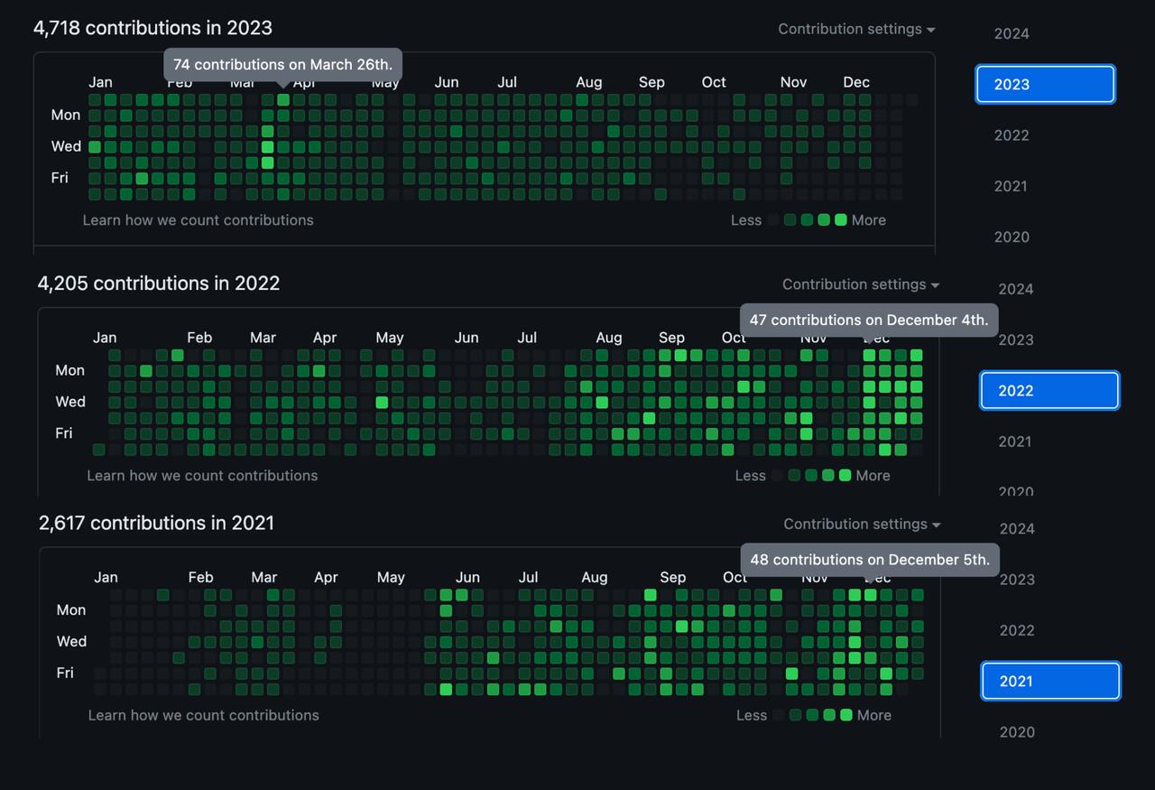Choose 2022 in the year list beside the 2021 graph
The width and height of the screenshot is (1155, 790).
[1017, 630]
